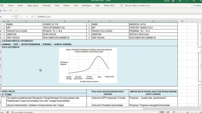Select the 'GURU MUDA' cell
Screen dimensions: 202x113
coord(64,34)
